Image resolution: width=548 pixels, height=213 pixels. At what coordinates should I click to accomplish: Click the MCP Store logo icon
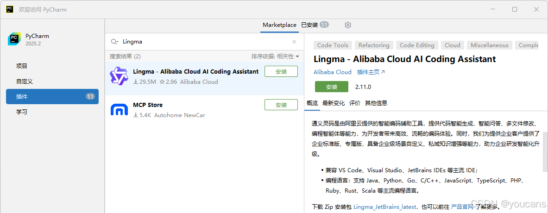point(119,109)
